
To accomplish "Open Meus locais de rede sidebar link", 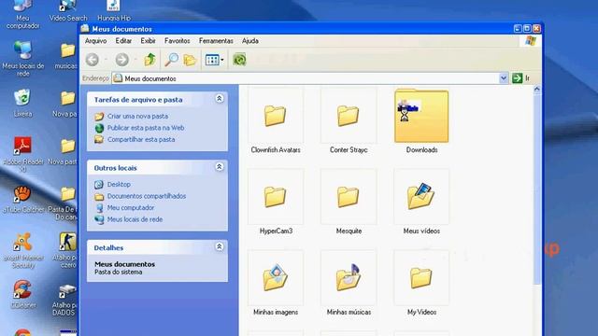I will point(135,219).
